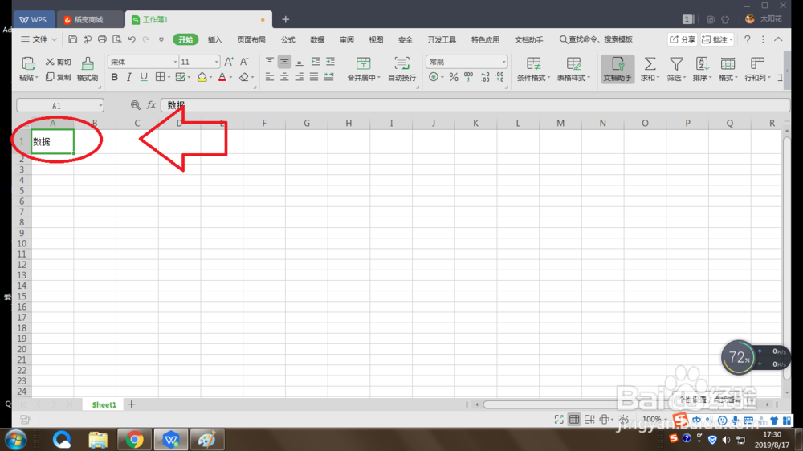This screenshot has width=803, height=451.
Task: Click the 分享 Share button
Action: coord(683,39)
